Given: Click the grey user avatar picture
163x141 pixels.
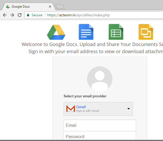Looking at the screenshot, I should (100, 79).
